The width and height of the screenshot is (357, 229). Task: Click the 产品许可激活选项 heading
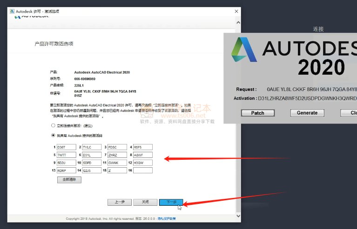pyautogui.click(x=54, y=44)
